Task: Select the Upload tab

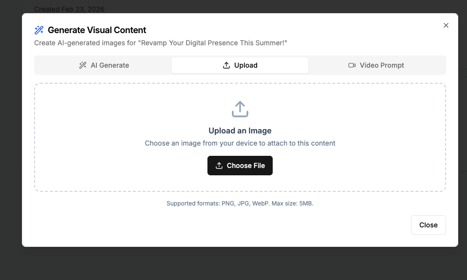Action: tap(240, 65)
